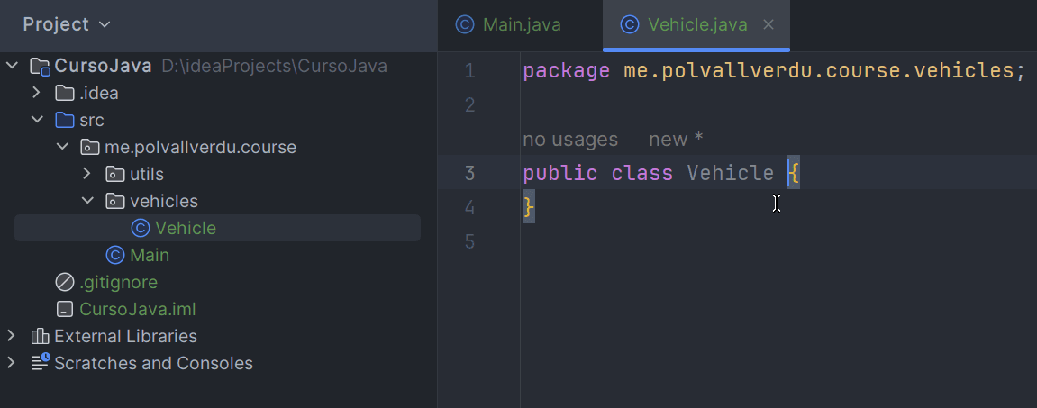Click the path D:\ideaProjects\CursoJava
This screenshot has width=1037, height=408.
275,66
